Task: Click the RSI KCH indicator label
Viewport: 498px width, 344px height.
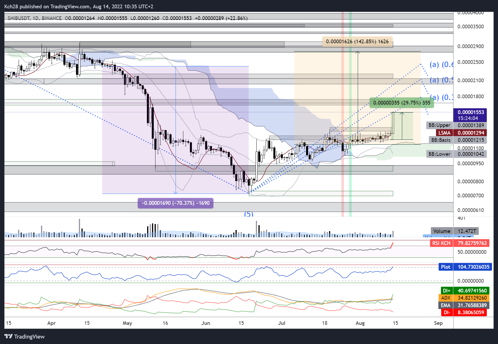Action: (x=441, y=243)
